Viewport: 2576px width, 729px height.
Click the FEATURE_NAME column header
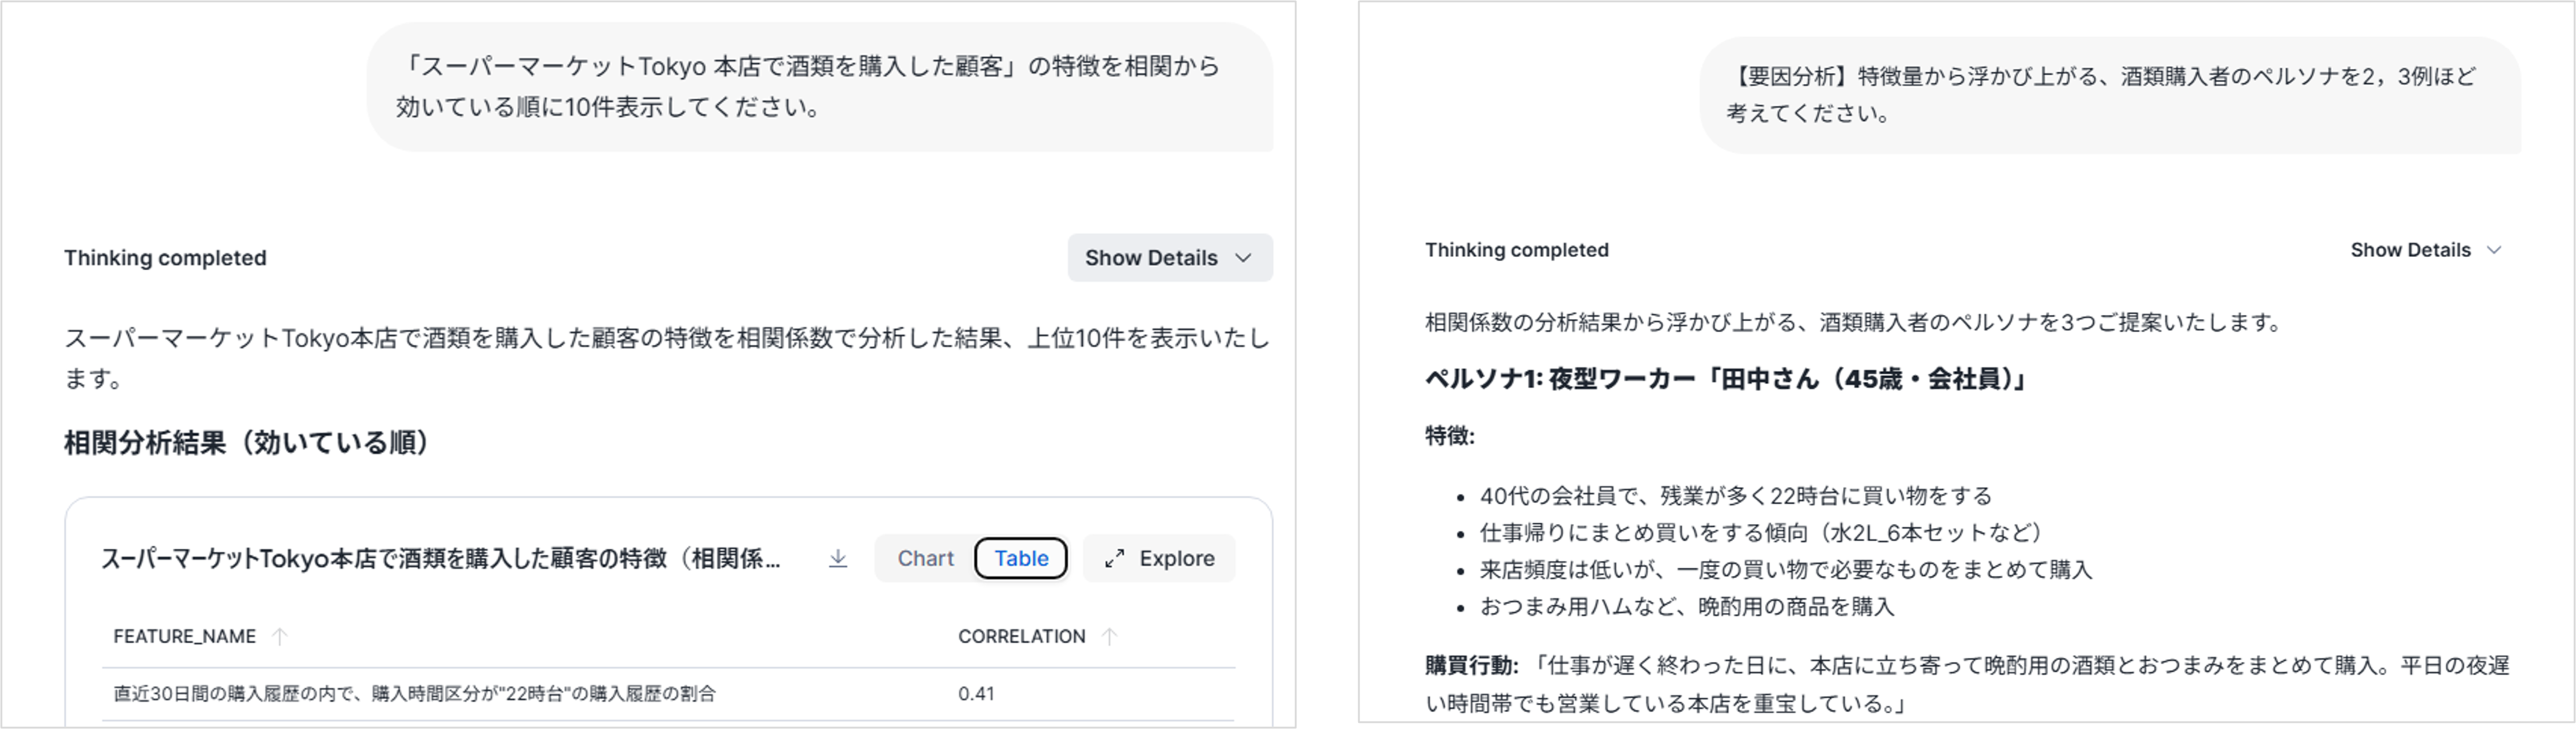tap(185, 636)
